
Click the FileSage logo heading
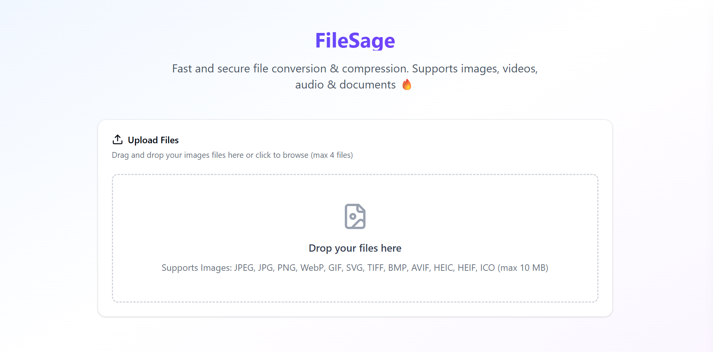[x=355, y=41]
